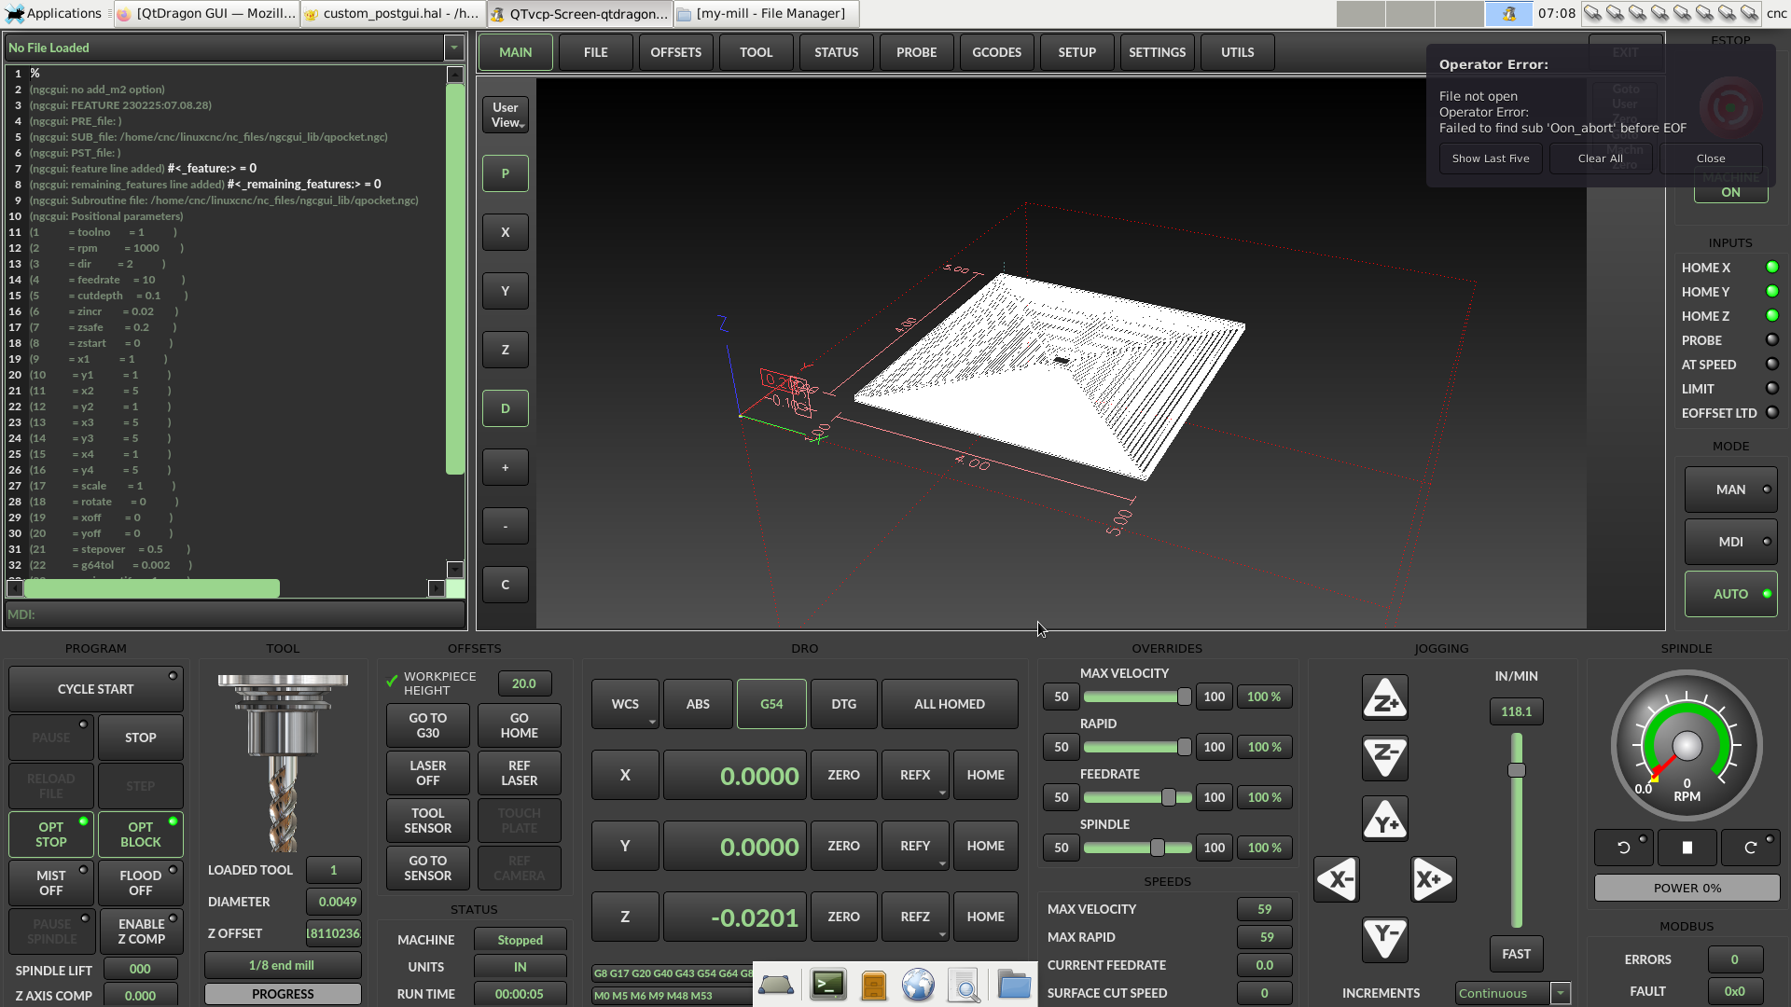
Task: Open the FILE tab
Action: tap(596, 52)
